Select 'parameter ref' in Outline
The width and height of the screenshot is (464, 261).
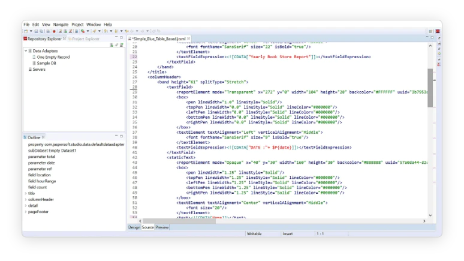pyautogui.click(x=40, y=169)
